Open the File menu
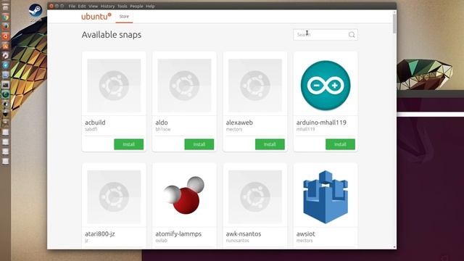 tap(72, 6)
